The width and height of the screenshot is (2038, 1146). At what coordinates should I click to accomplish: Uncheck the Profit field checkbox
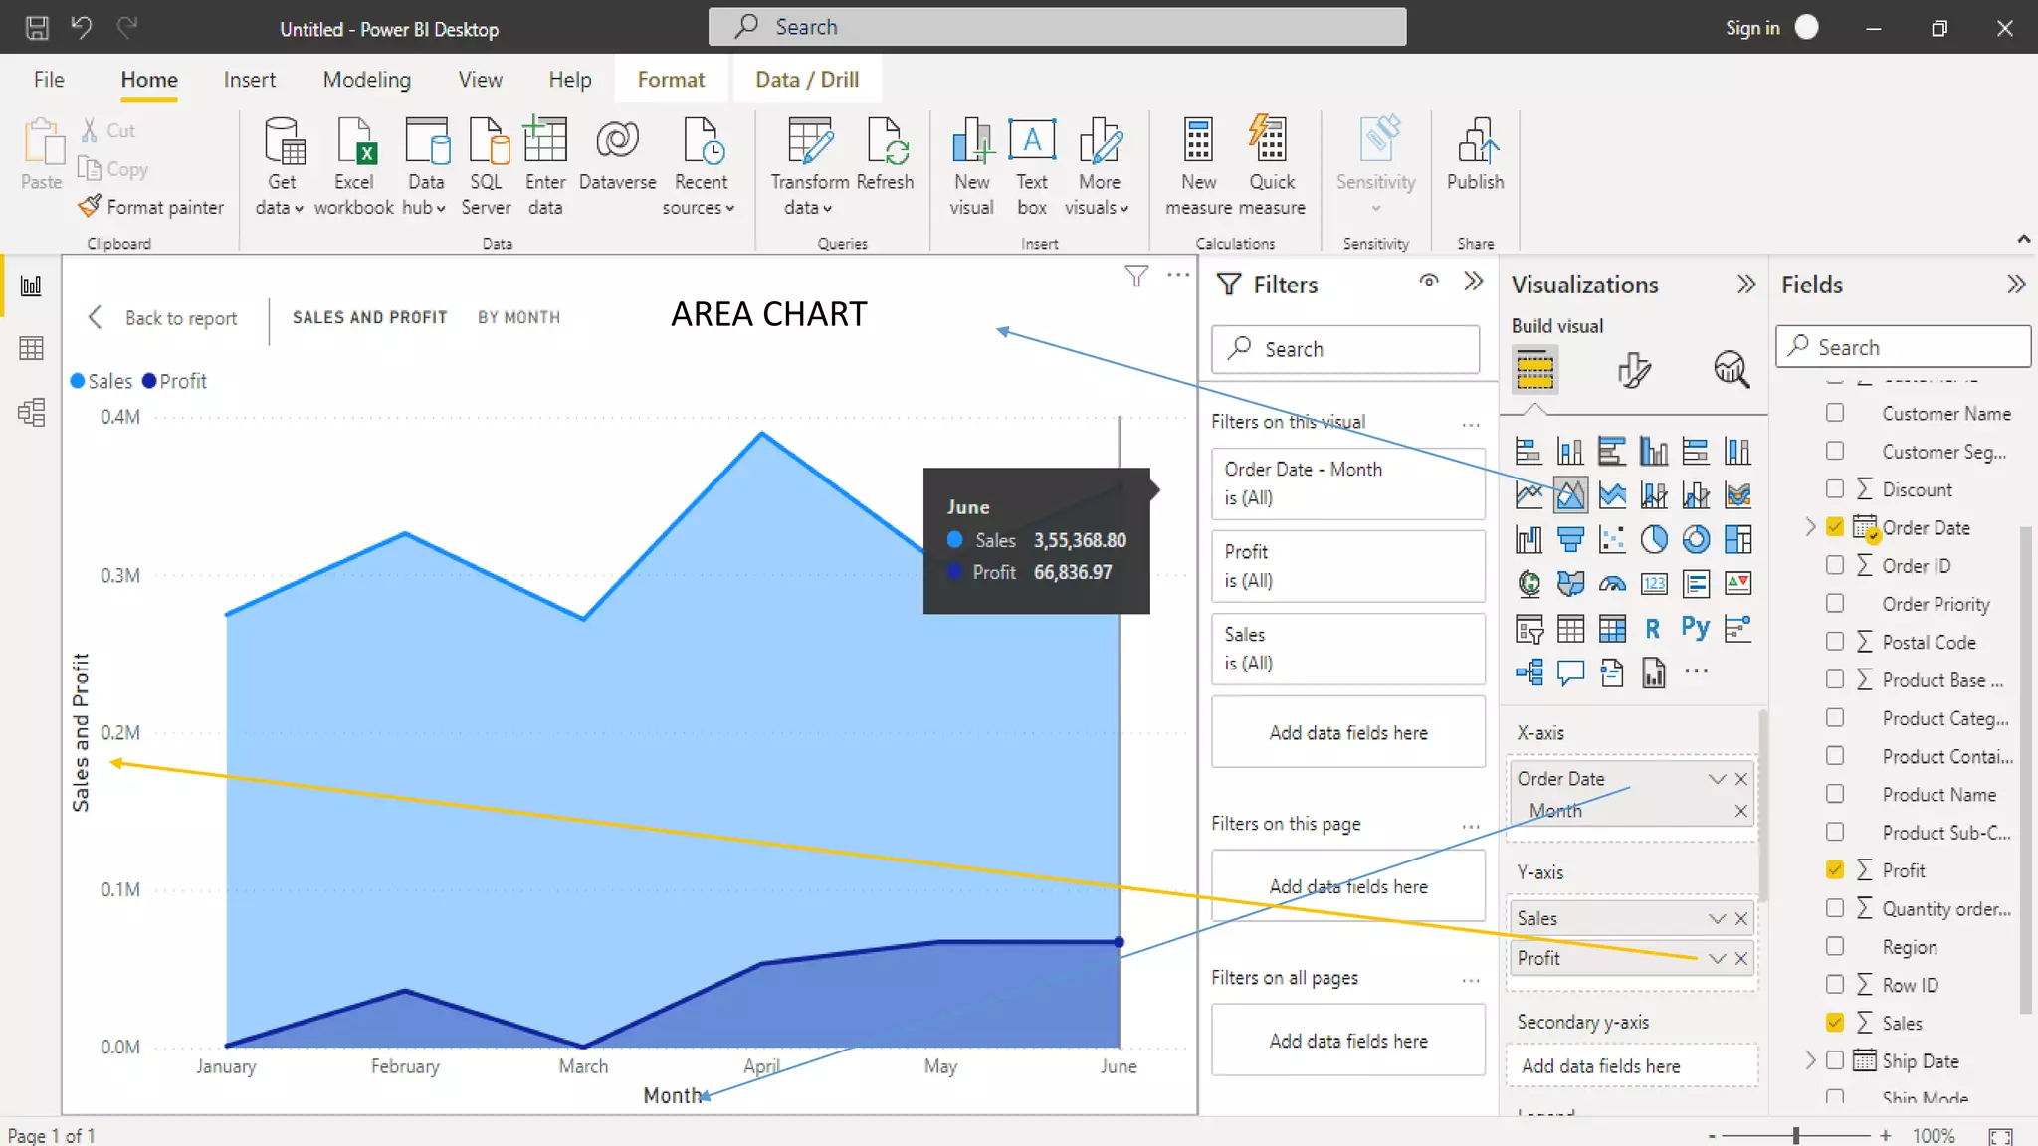pyautogui.click(x=1835, y=869)
